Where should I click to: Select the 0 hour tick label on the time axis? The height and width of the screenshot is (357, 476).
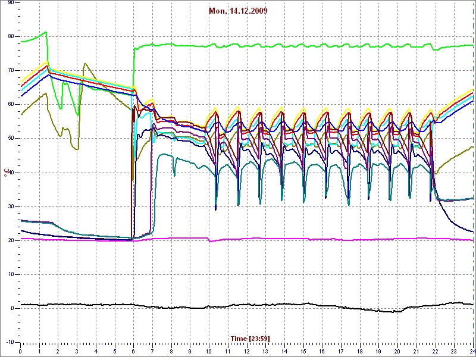pyautogui.click(x=20, y=351)
